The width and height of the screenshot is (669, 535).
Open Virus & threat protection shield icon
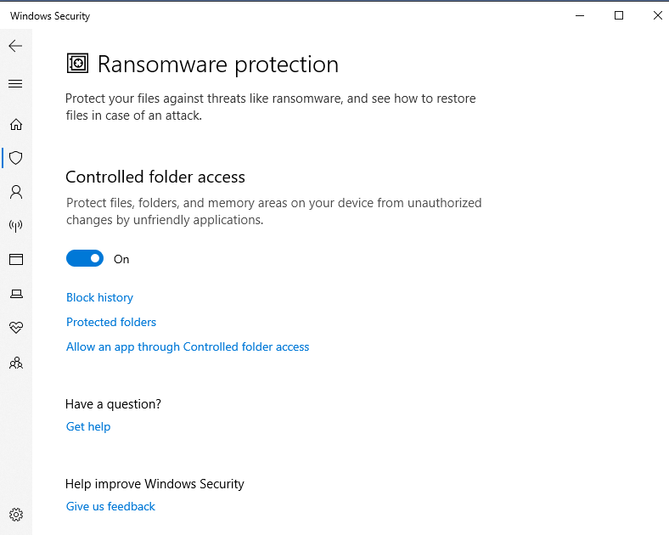coord(16,158)
